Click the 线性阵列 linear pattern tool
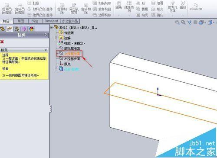The height and width of the screenshot is (158, 217). (129, 7)
